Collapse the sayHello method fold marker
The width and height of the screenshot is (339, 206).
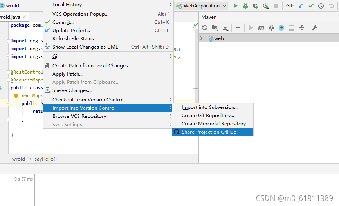pos(8,104)
